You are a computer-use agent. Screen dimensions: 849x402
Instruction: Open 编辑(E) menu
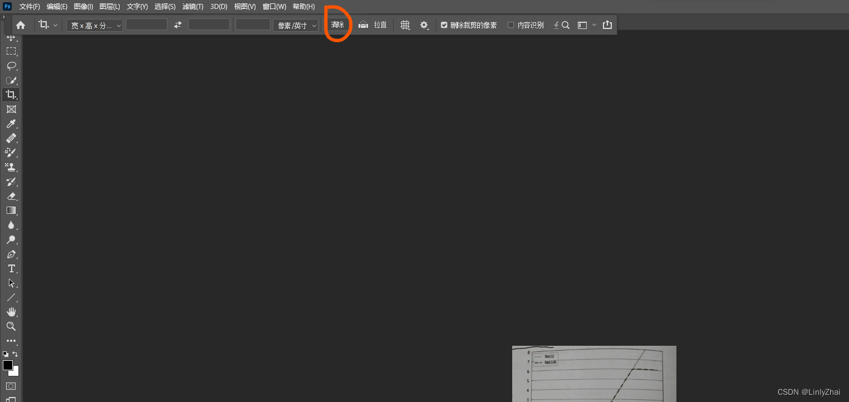[57, 7]
